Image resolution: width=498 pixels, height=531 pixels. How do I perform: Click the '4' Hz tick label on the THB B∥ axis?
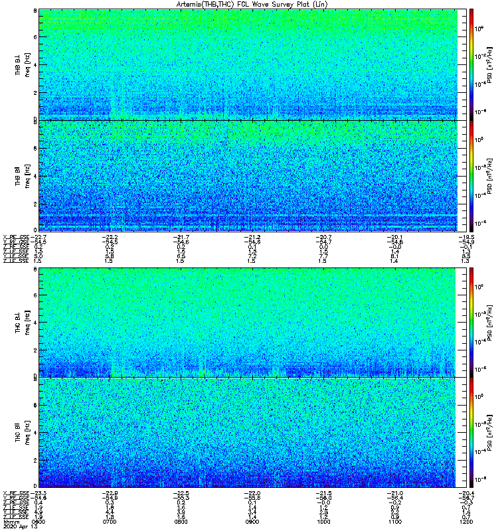click(x=35, y=176)
